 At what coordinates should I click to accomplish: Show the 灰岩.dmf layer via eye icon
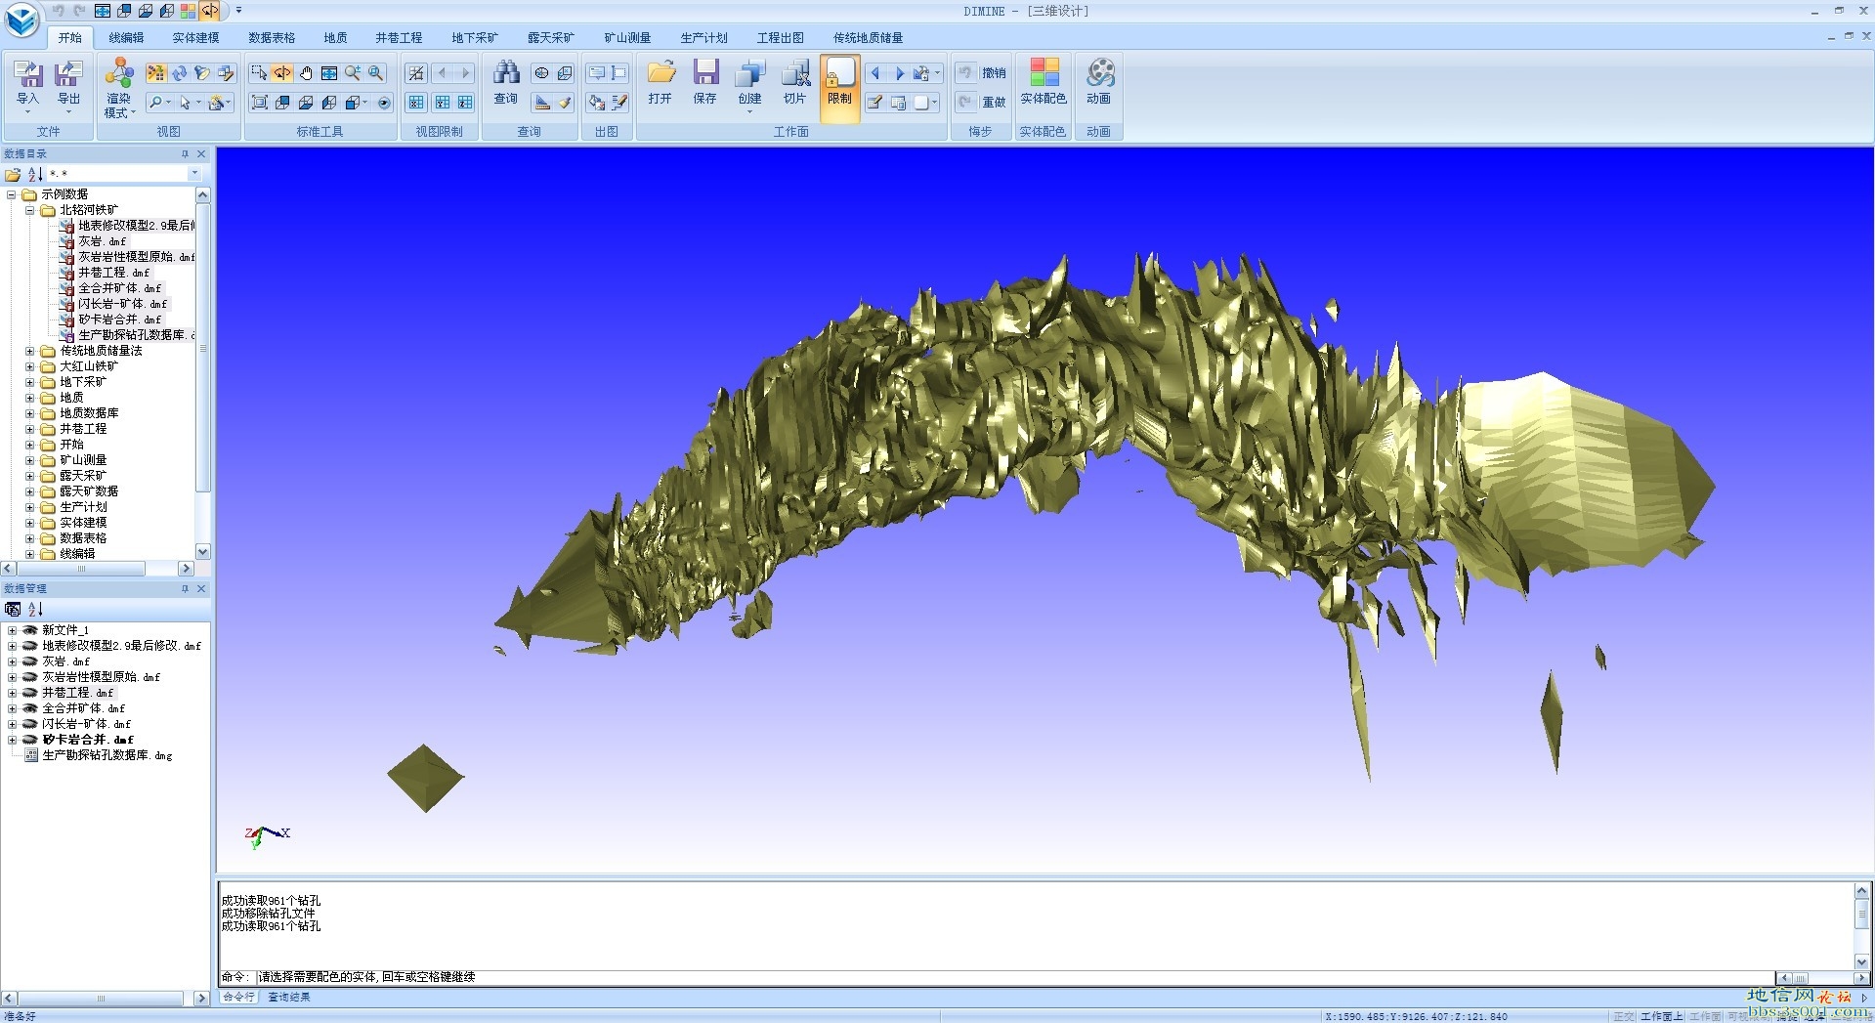pyautogui.click(x=30, y=661)
